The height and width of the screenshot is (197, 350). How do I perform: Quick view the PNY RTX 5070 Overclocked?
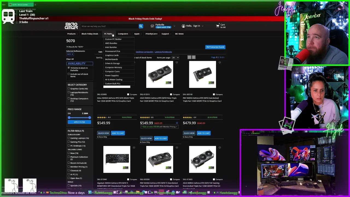pyautogui.click(x=189, y=133)
